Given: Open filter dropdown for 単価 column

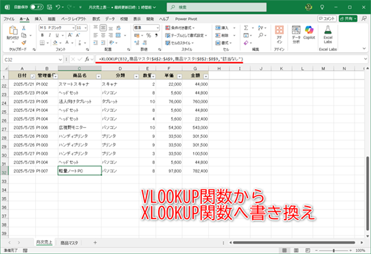Looking at the screenshot, I should (x=179, y=76).
